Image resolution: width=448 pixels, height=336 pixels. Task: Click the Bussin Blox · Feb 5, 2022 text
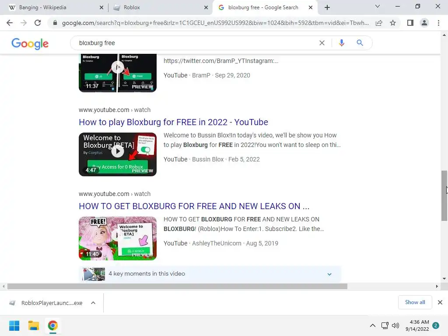226,159
